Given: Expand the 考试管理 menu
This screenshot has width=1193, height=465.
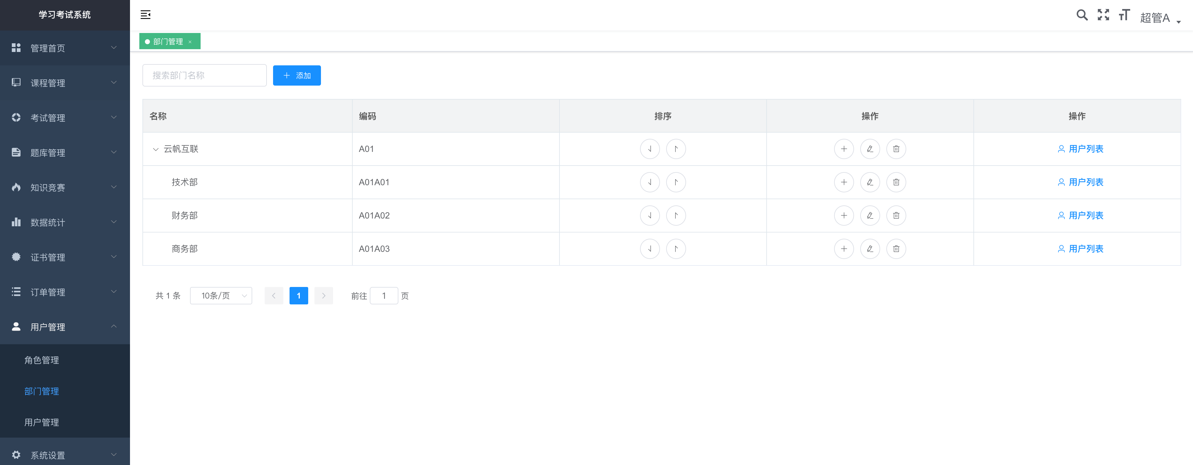Looking at the screenshot, I should 65,118.
